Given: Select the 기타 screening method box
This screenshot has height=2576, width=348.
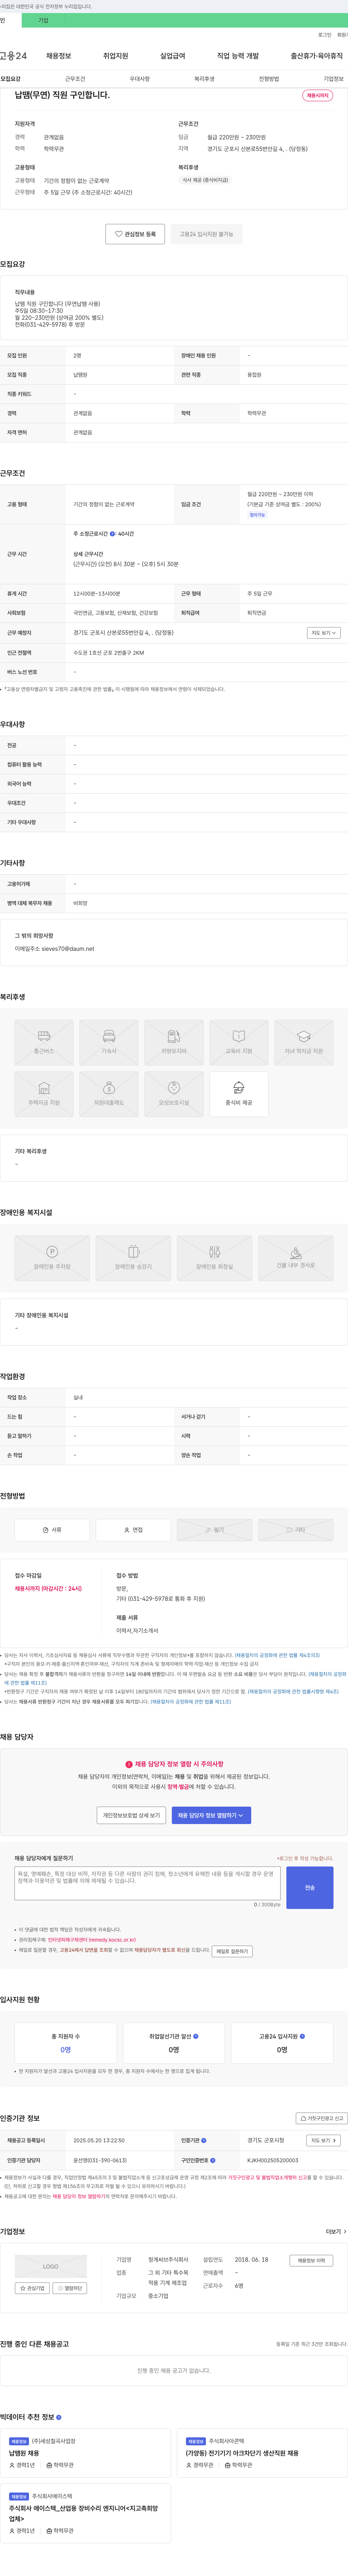Looking at the screenshot, I should [296, 1530].
